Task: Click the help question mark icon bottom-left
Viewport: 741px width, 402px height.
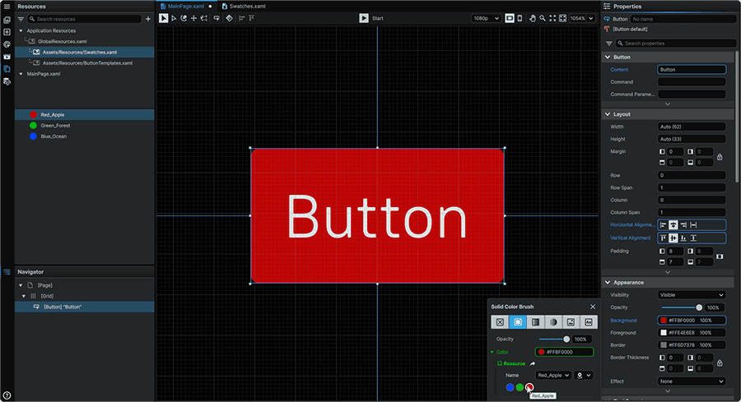Action: tap(7, 395)
